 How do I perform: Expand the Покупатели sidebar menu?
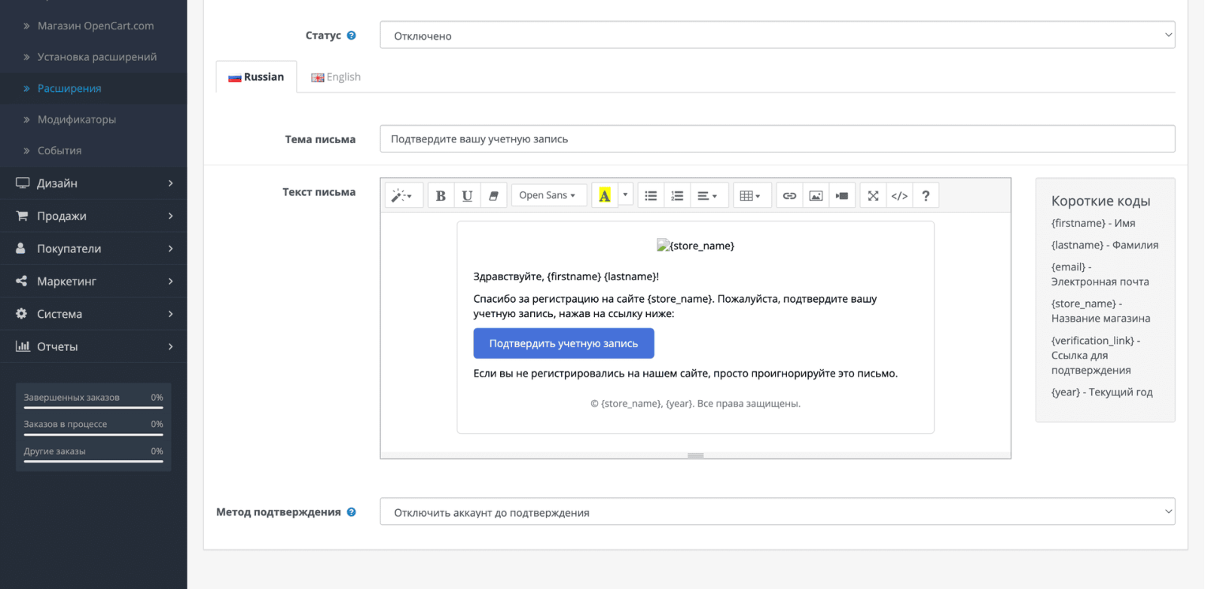93,249
